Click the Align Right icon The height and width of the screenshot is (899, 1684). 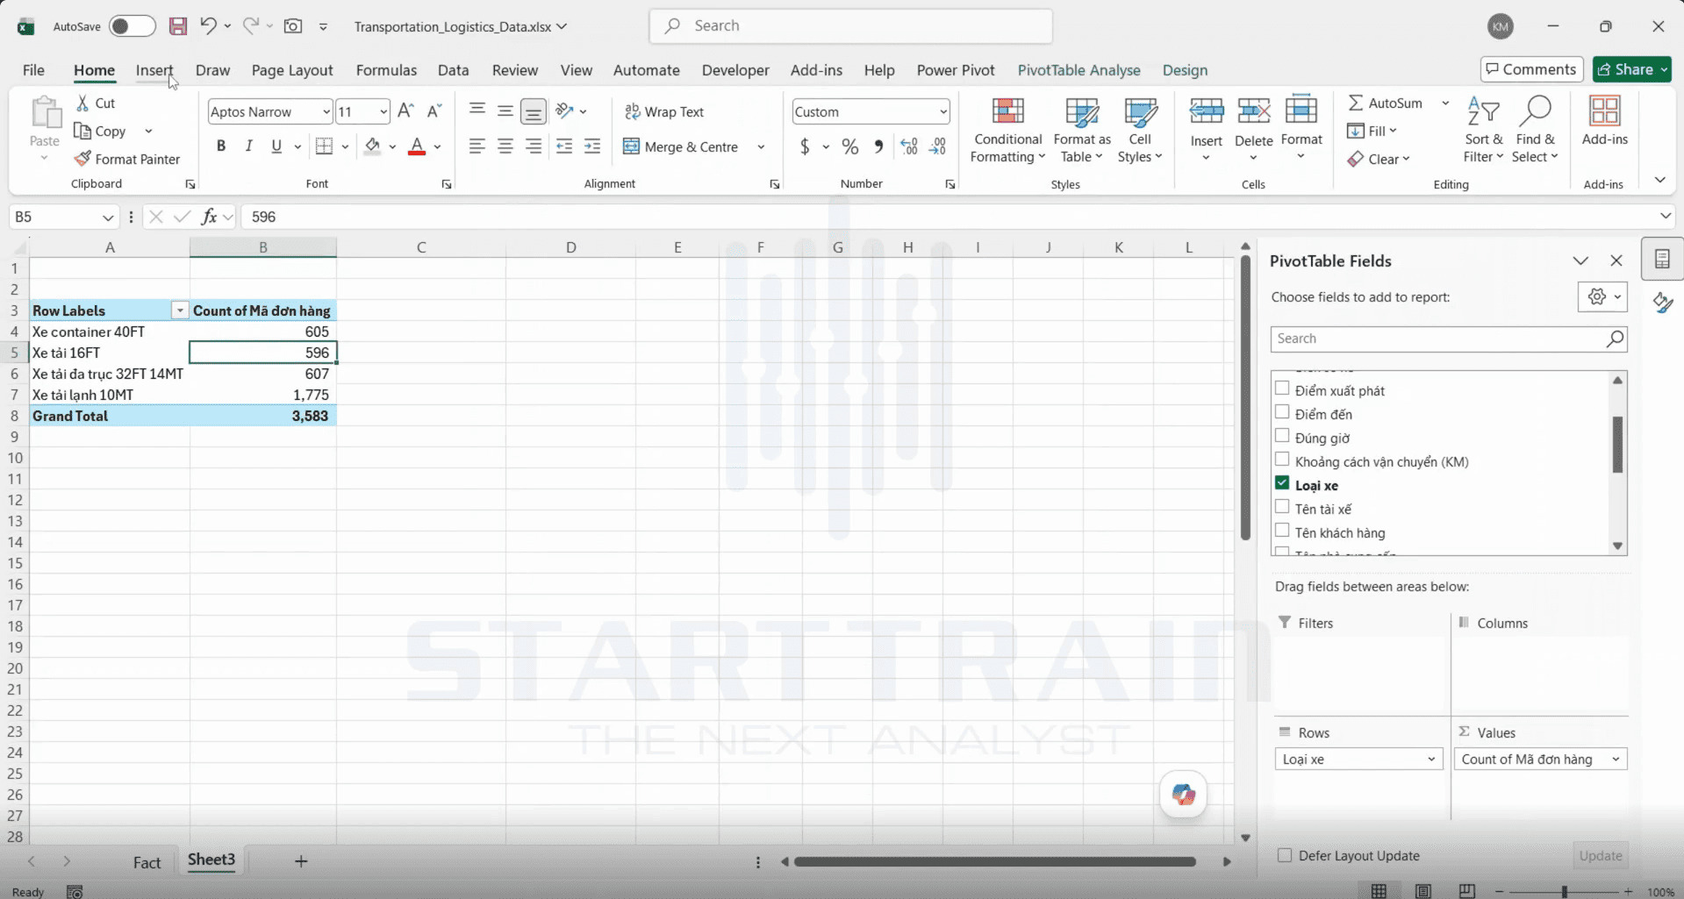(534, 146)
